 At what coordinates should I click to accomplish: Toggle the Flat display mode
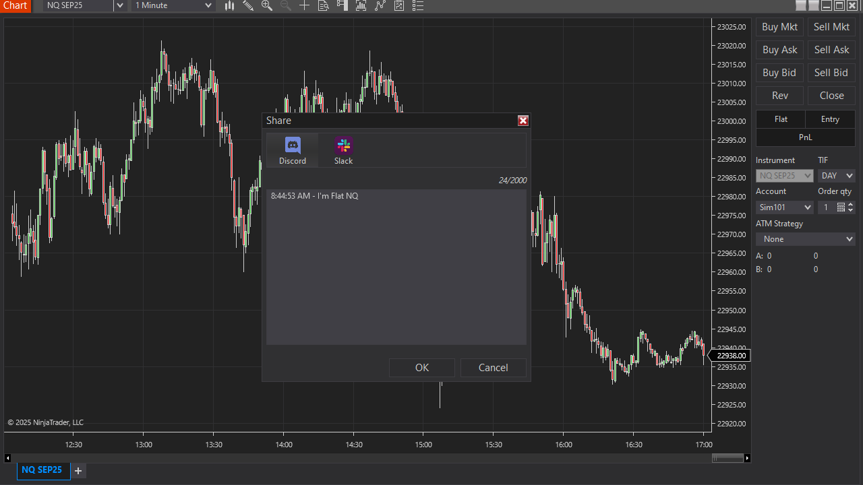coord(780,119)
